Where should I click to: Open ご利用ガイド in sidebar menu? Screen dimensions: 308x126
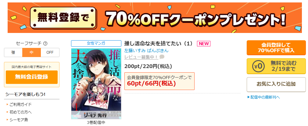coord(20,104)
